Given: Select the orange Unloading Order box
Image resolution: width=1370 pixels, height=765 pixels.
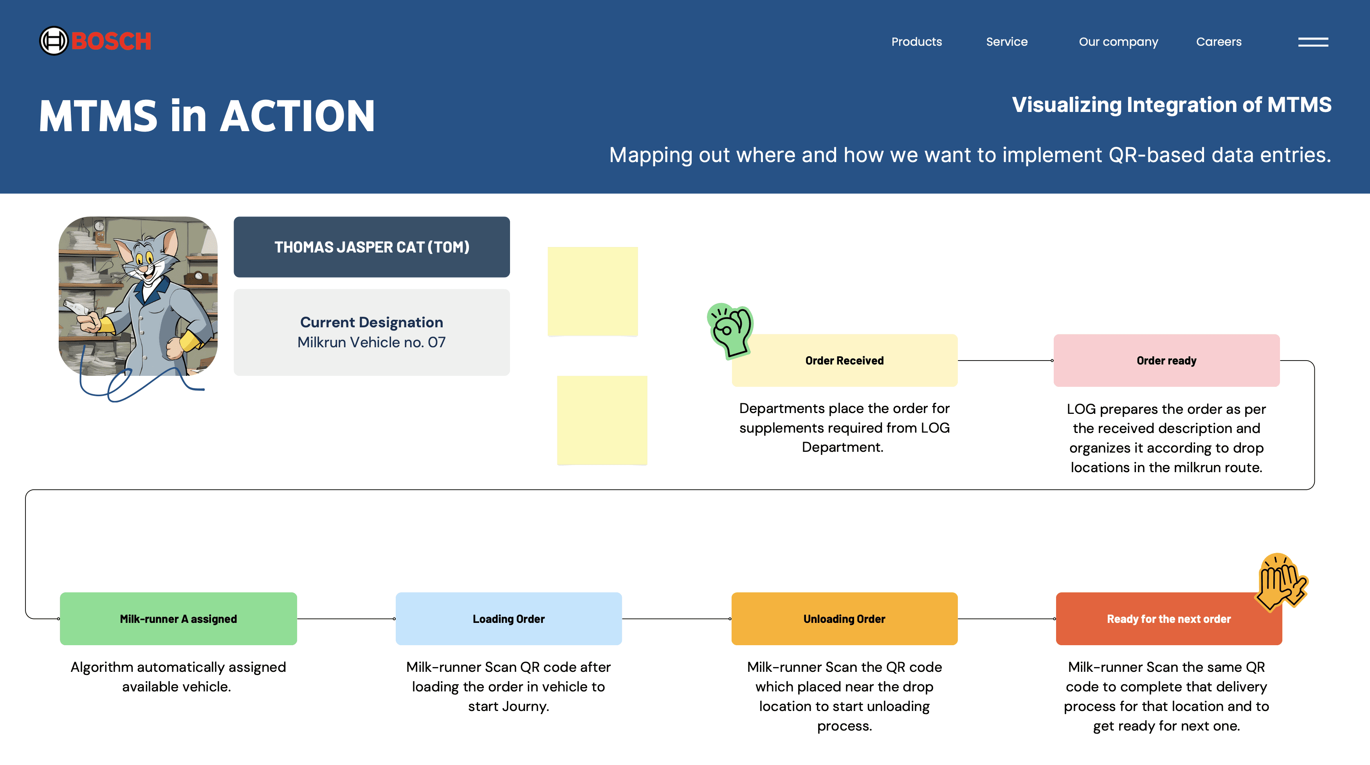Looking at the screenshot, I should (844, 619).
